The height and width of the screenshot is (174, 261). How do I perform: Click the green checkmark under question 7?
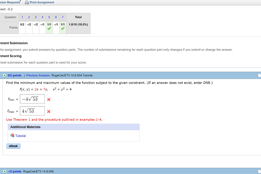click(x=62, y=29)
